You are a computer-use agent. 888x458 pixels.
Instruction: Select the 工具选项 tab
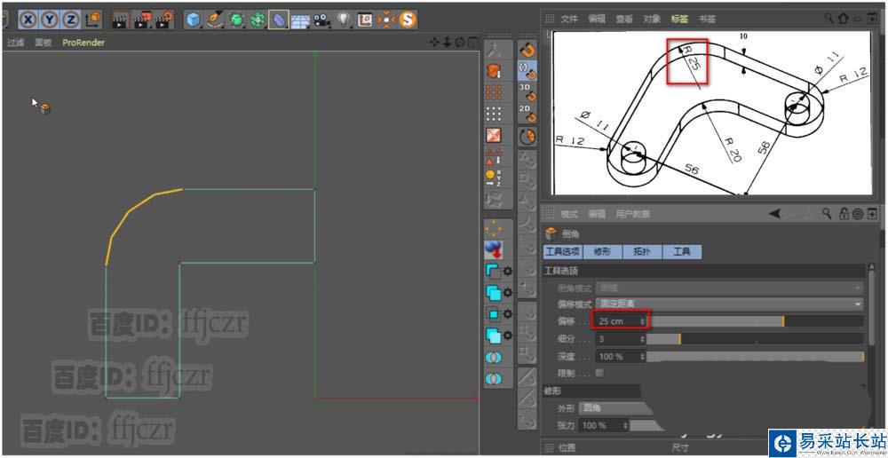pos(562,252)
